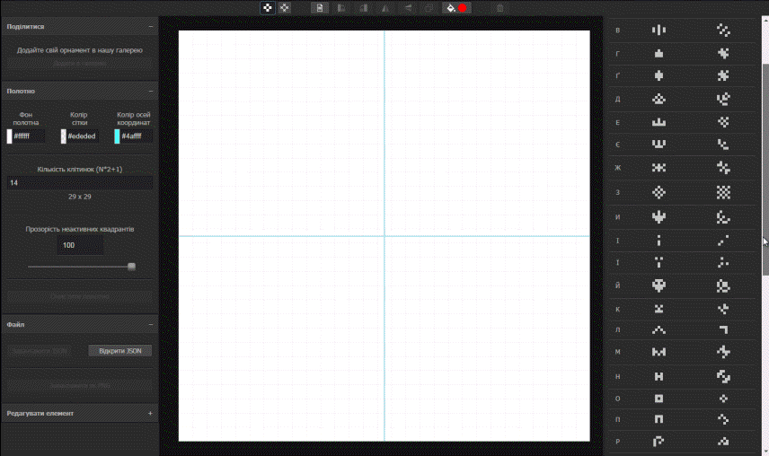Image resolution: width=769 pixels, height=456 pixels.
Task: Select the straight ornament icon for letter М
Action: (659, 352)
